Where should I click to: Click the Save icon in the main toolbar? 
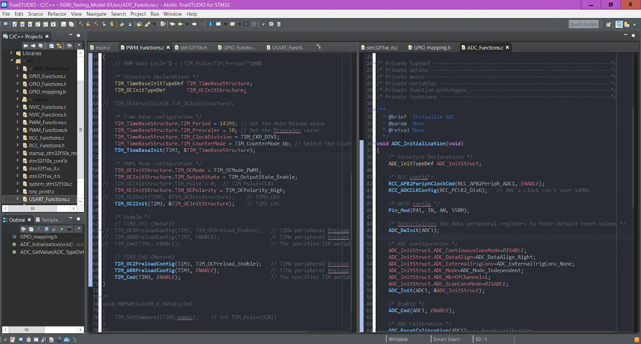coord(63,24)
